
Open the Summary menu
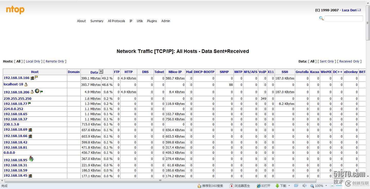coord(97,21)
